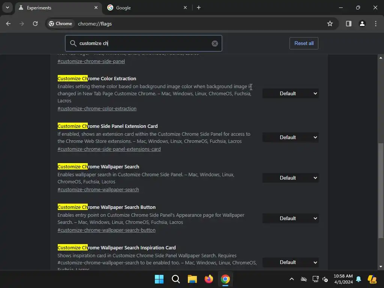
Task: Switch to the Google tab
Action: pyautogui.click(x=147, y=8)
